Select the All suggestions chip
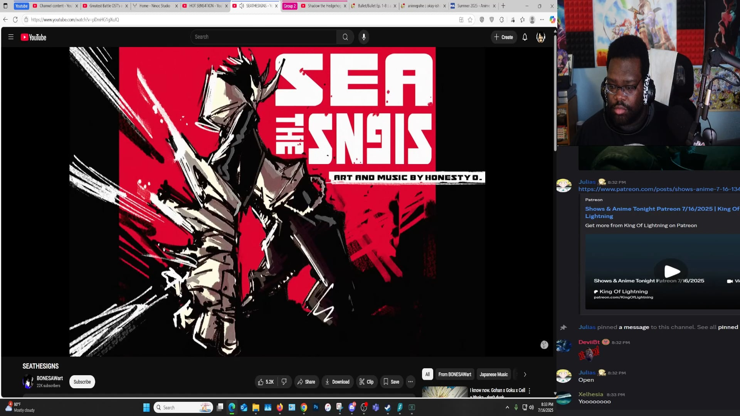 point(427,374)
